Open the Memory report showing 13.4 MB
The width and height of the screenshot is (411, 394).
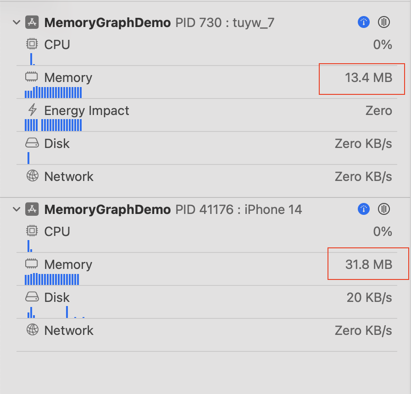tap(207, 82)
